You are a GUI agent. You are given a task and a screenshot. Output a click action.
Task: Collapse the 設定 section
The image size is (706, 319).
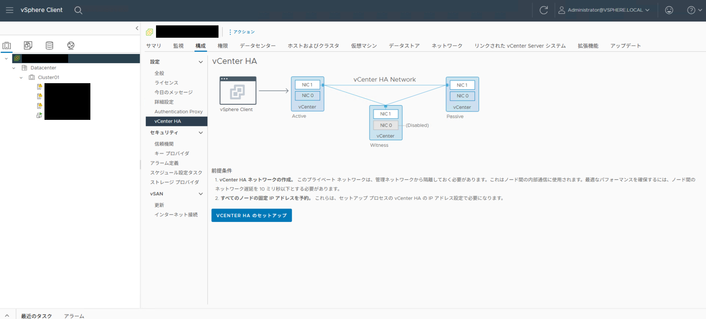tap(201, 62)
